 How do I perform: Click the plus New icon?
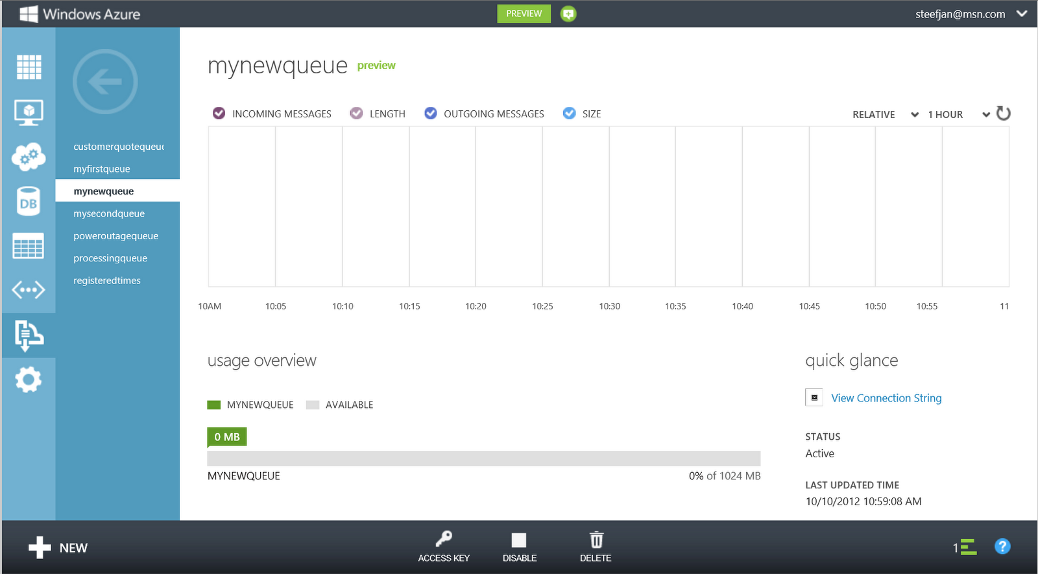pos(40,547)
